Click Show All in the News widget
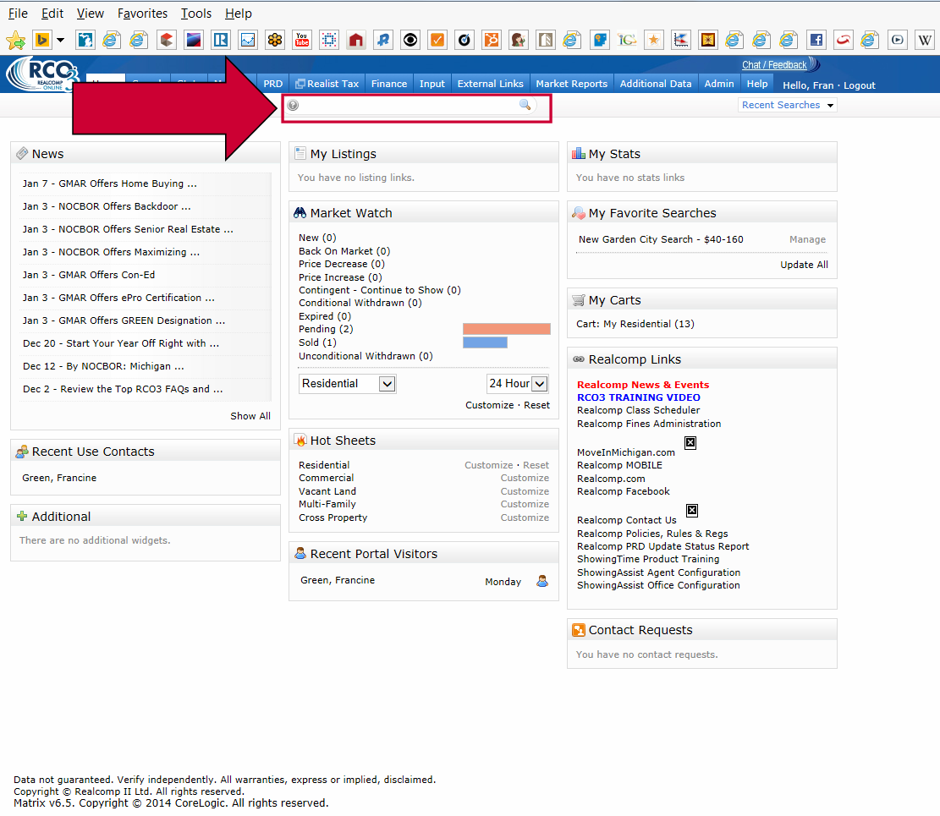The height and width of the screenshot is (816, 940). coord(250,416)
